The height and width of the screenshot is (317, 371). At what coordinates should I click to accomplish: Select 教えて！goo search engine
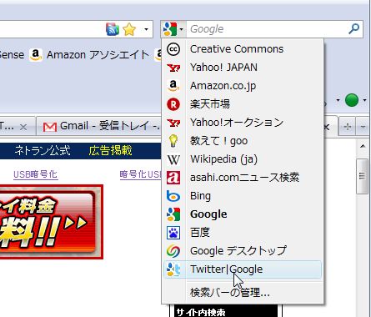[x=243, y=141]
